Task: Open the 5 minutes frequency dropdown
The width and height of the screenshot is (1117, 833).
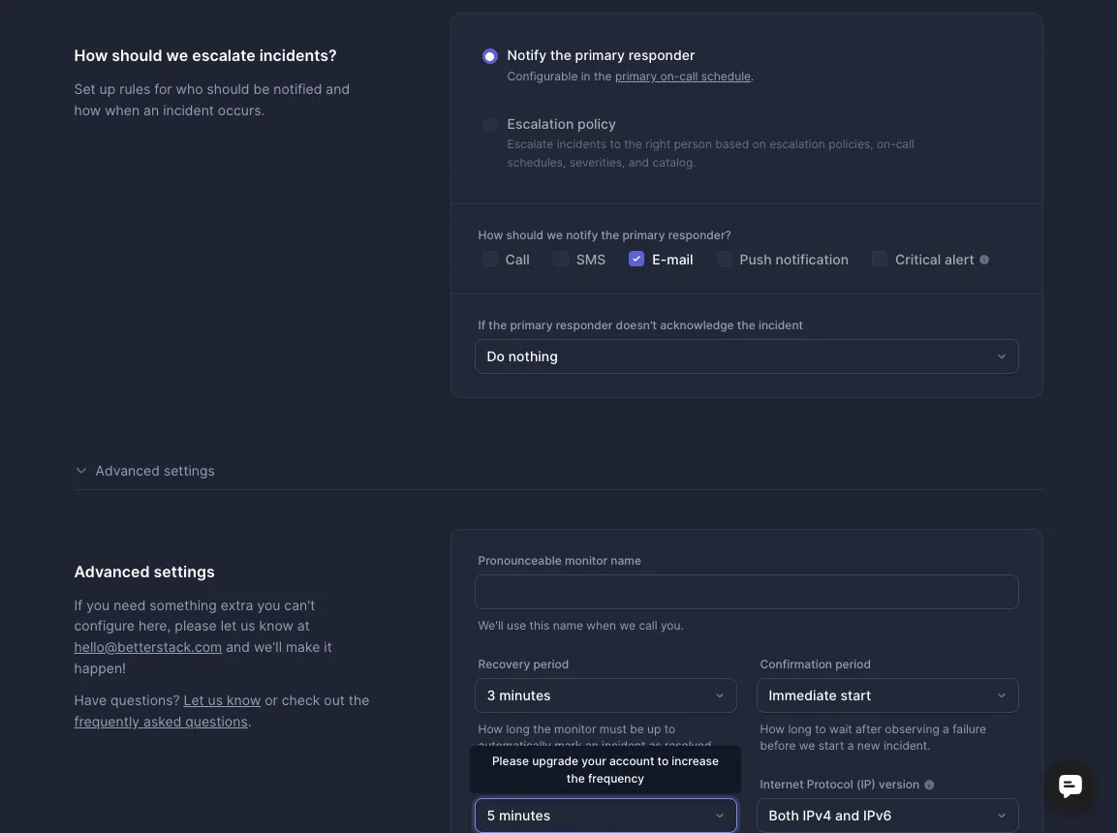Action: pos(605,816)
